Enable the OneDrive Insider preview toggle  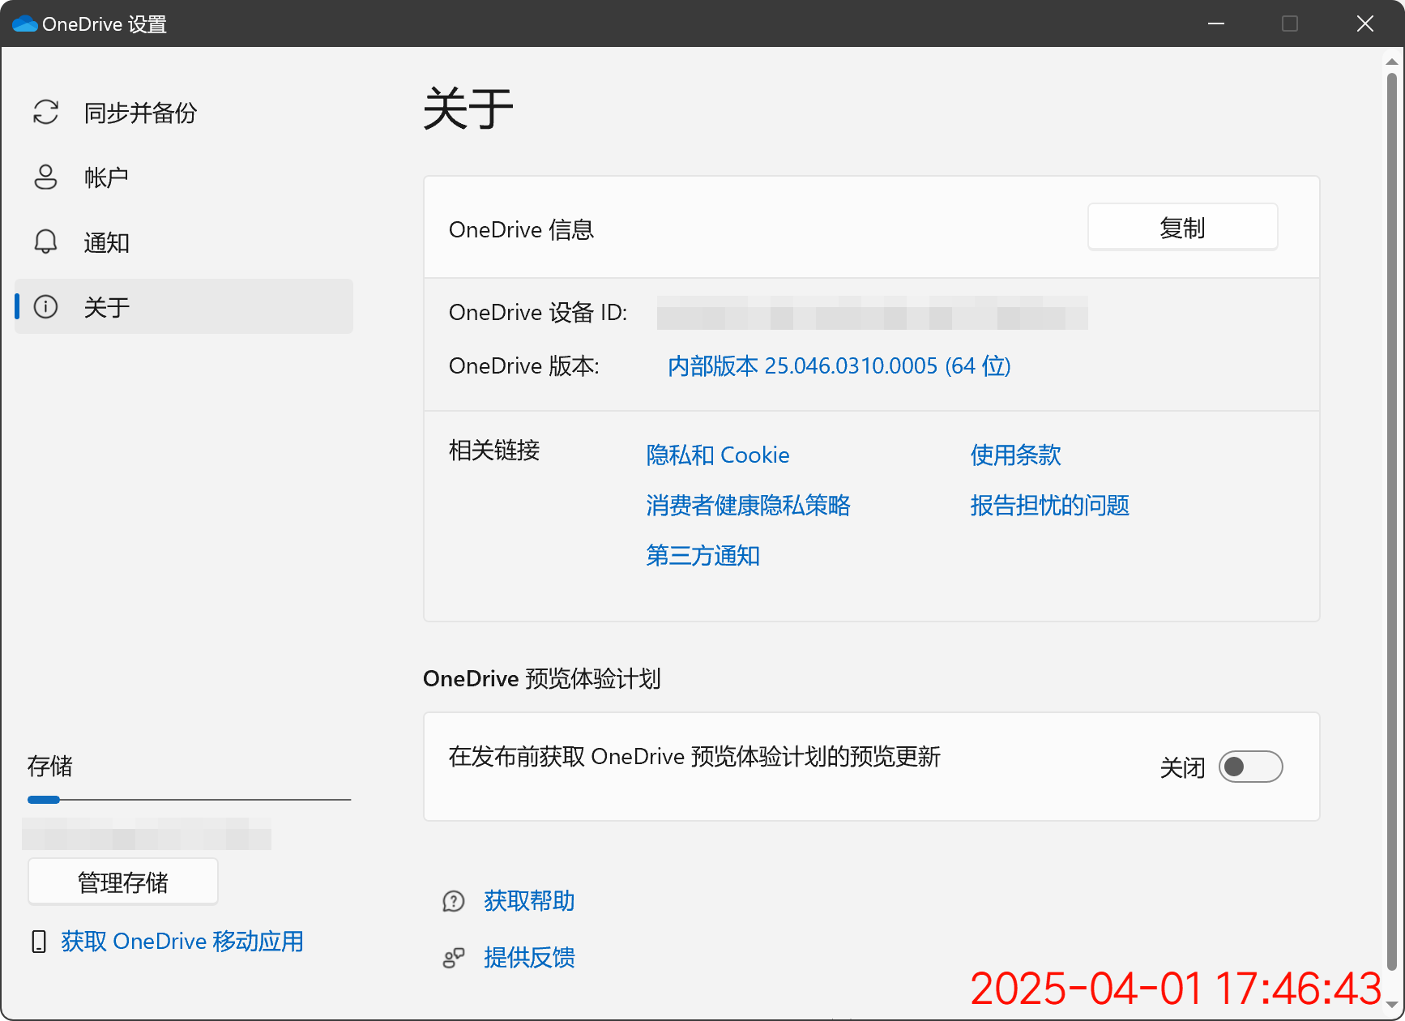coord(1250,767)
